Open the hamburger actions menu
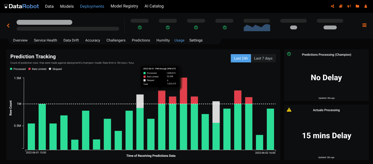 [x=364, y=25]
